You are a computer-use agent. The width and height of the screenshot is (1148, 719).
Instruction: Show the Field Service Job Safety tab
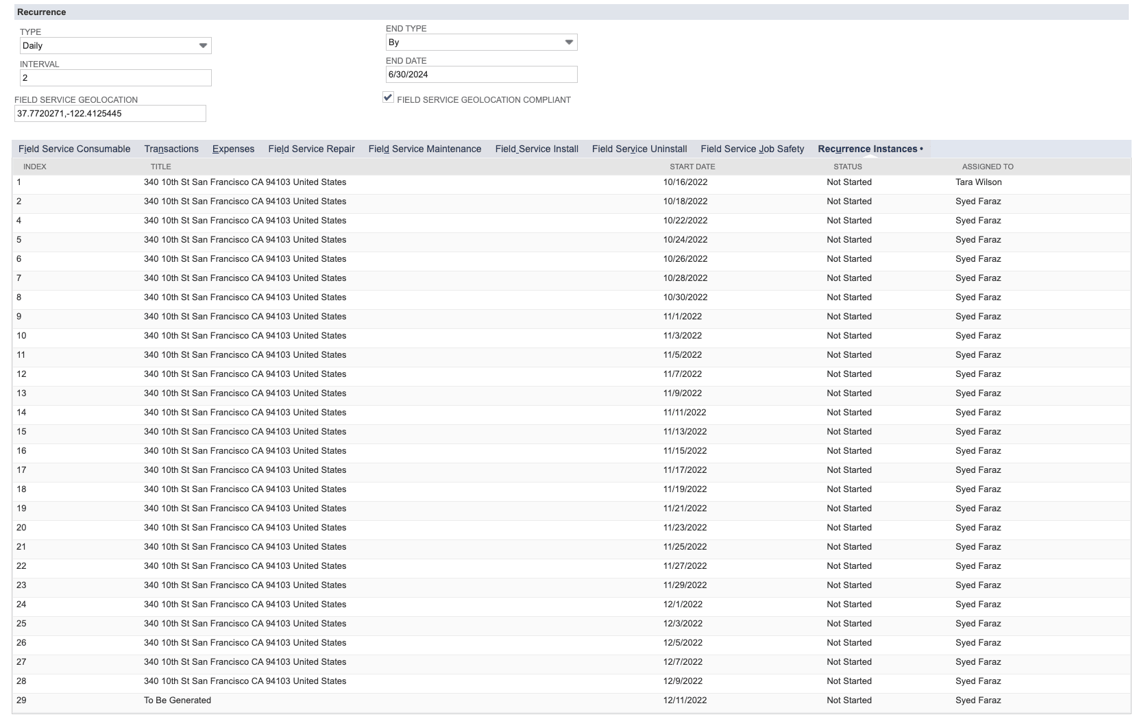(752, 149)
